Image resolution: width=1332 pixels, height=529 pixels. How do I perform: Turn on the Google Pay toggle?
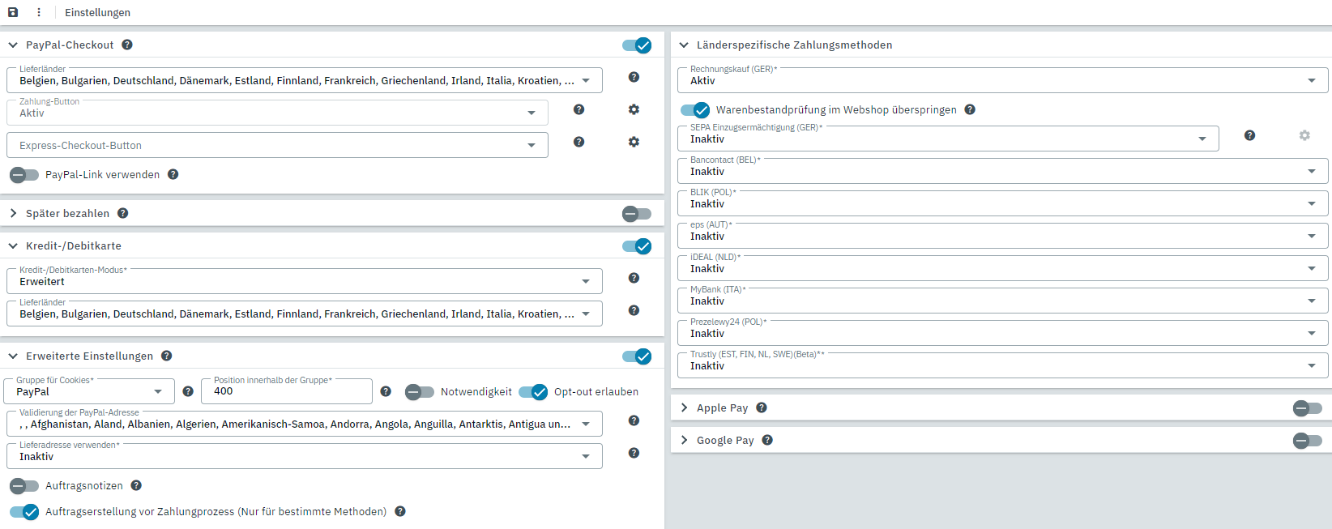pyautogui.click(x=1307, y=440)
